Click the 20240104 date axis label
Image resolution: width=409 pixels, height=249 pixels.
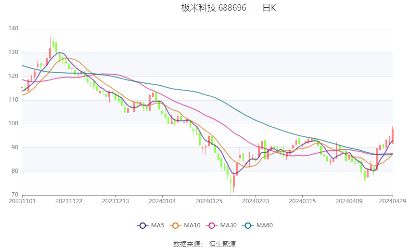[x=162, y=201]
